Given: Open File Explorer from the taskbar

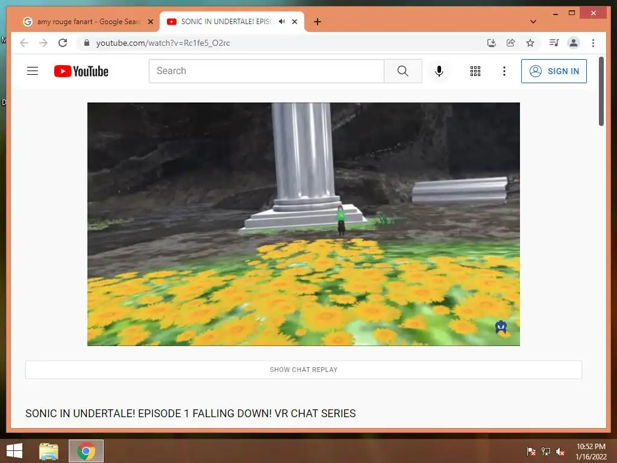Looking at the screenshot, I should tap(49, 451).
